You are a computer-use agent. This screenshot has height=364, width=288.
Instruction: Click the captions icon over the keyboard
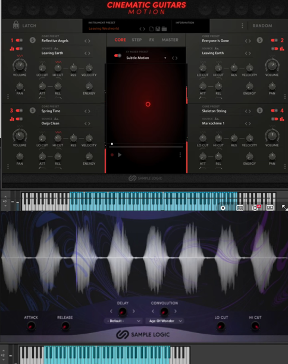coord(240,208)
